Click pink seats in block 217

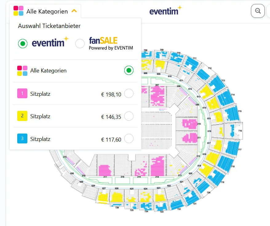(x=104, y=170)
